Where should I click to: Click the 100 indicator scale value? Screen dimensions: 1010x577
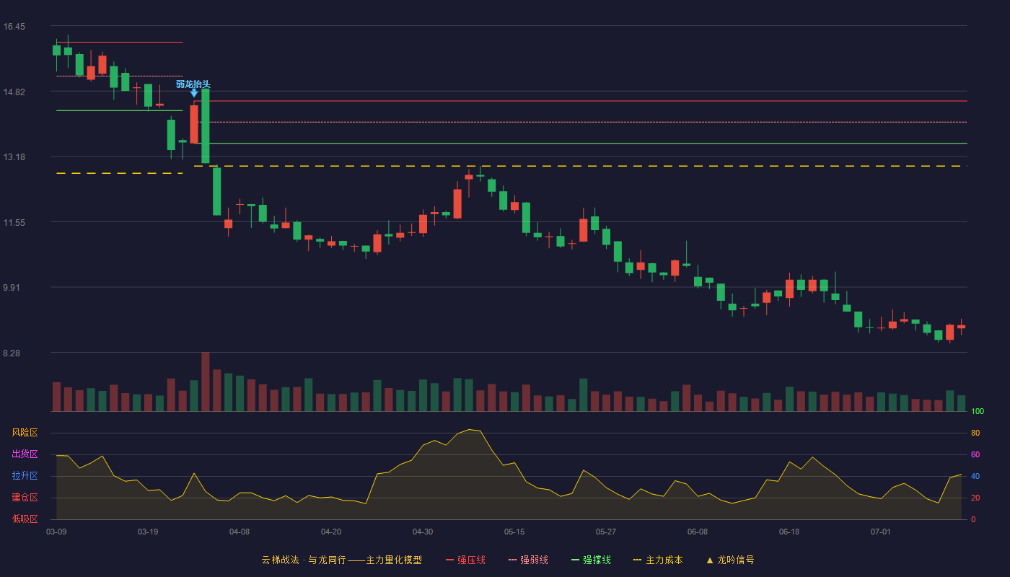pyautogui.click(x=978, y=411)
